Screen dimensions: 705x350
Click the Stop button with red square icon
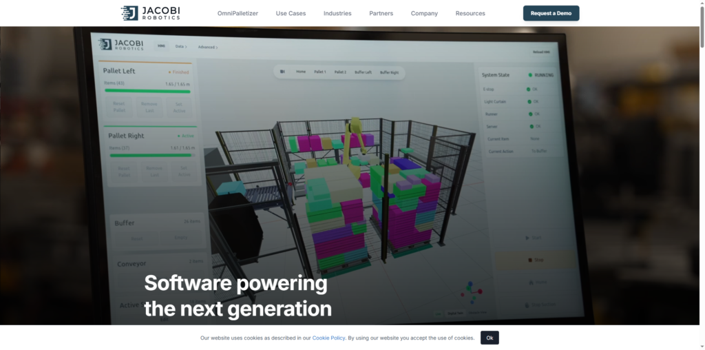coord(537,260)
